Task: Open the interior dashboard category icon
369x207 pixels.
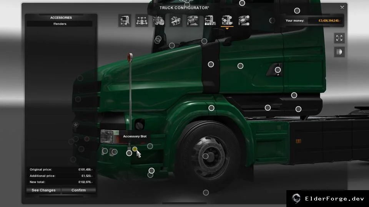Action: (193, 20)
